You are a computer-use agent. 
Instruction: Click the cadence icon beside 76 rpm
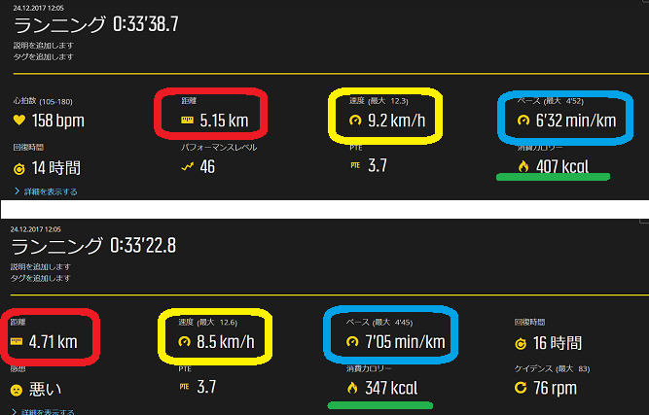[521, 388]
